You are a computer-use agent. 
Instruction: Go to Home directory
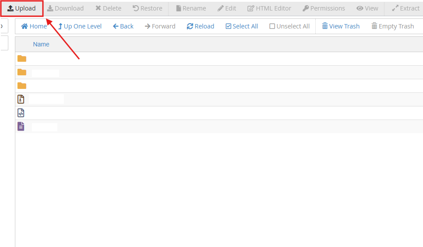coord(34,26)
